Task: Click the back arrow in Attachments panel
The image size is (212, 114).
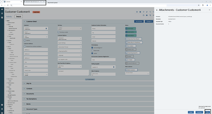Action: click(157, 10)
